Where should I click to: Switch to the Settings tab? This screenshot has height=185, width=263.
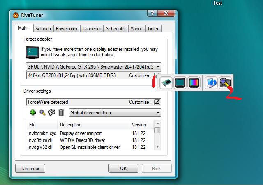(x=43, y=29)
